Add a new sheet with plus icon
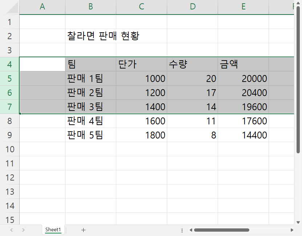This screenshot has width=302, height=236. (83, 230)
